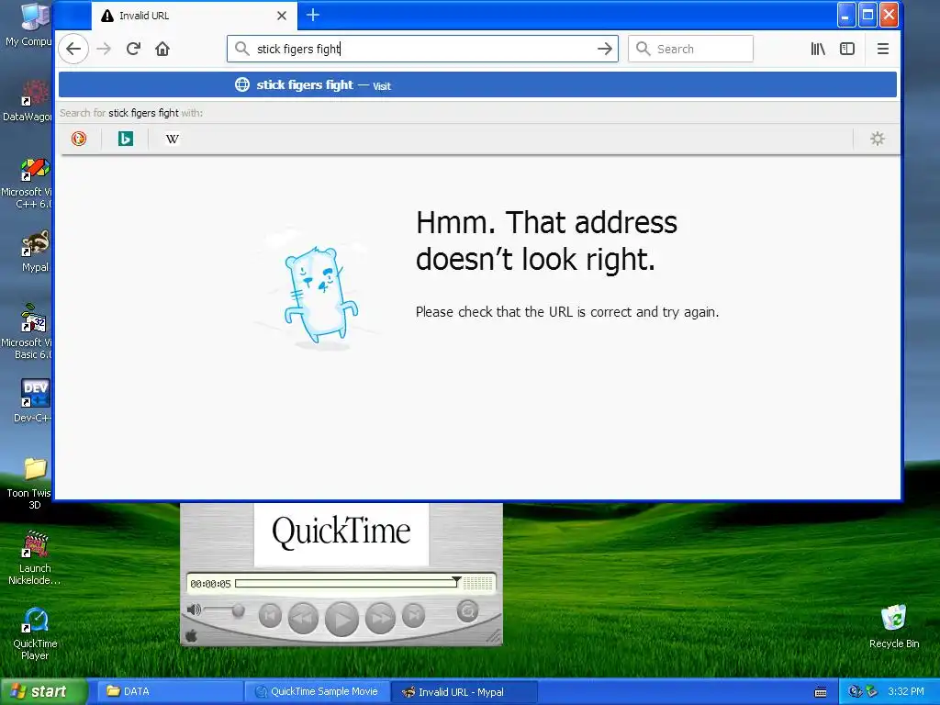
Task: Click the QuickTime playhead marker
Action: pos(456,581)
